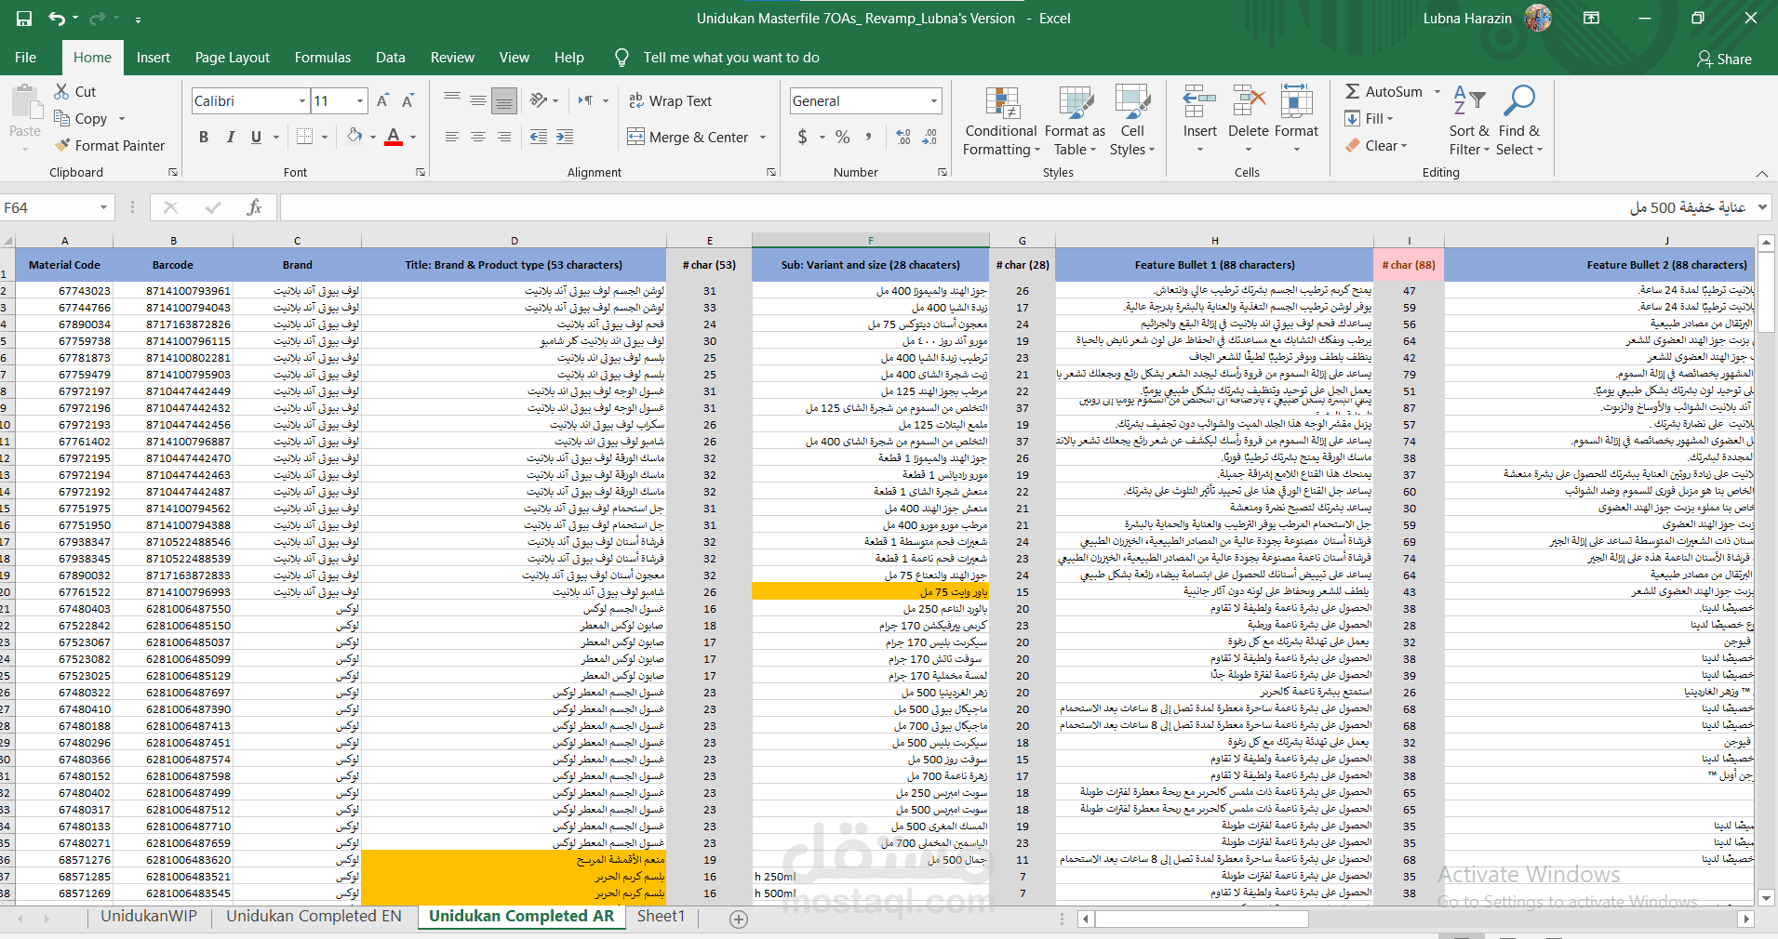Switch to the Insert ribbon tab
1778x939 pixels.
pyautogui.click(x=154, y=57)
